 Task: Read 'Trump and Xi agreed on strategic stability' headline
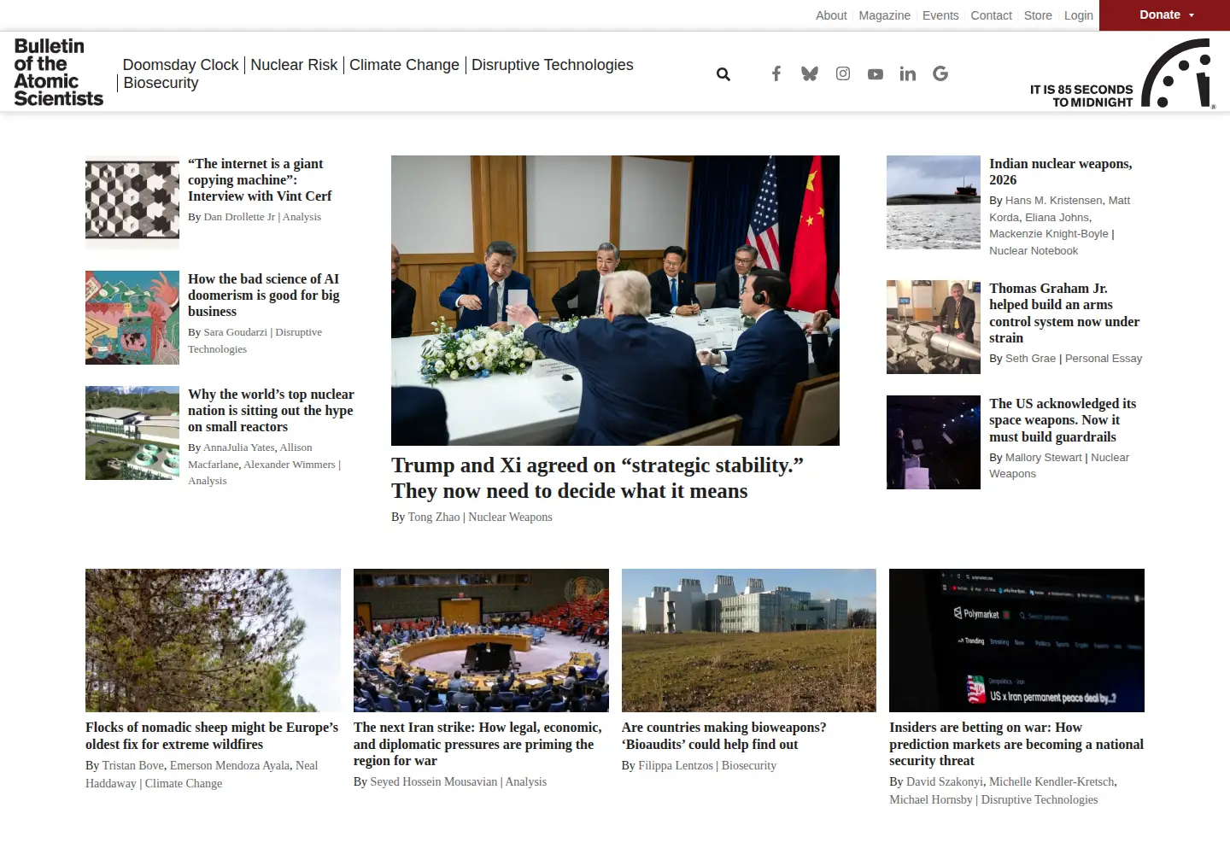pyautogui.click(x=597, y=478)
